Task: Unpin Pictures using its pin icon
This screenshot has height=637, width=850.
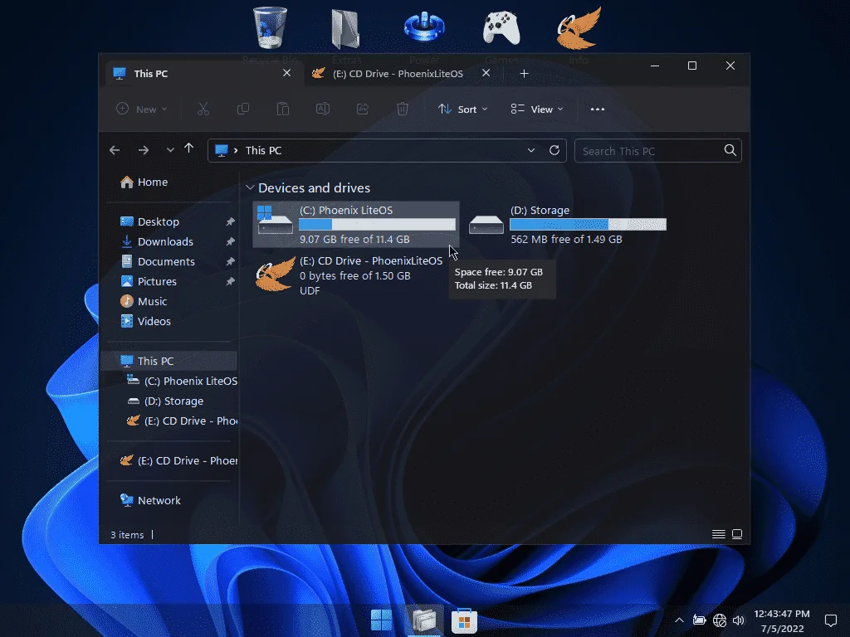Action: pos(231,282)
